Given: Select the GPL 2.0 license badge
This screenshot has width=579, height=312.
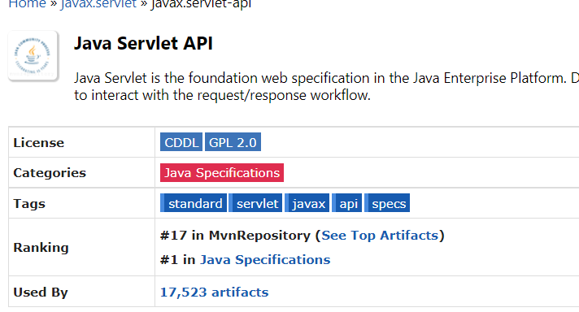Looking at the screenshot, I should pyautogui.click(x=233, y=142).
